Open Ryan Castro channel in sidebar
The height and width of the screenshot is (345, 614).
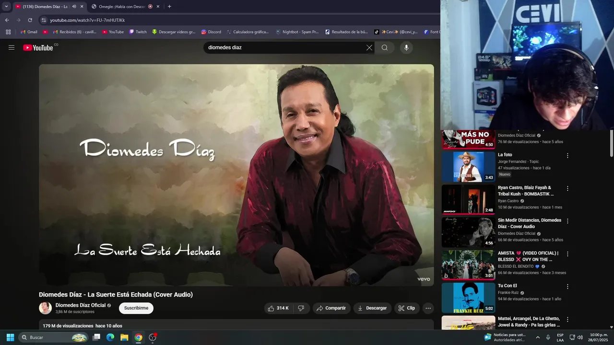click(508, 201)
